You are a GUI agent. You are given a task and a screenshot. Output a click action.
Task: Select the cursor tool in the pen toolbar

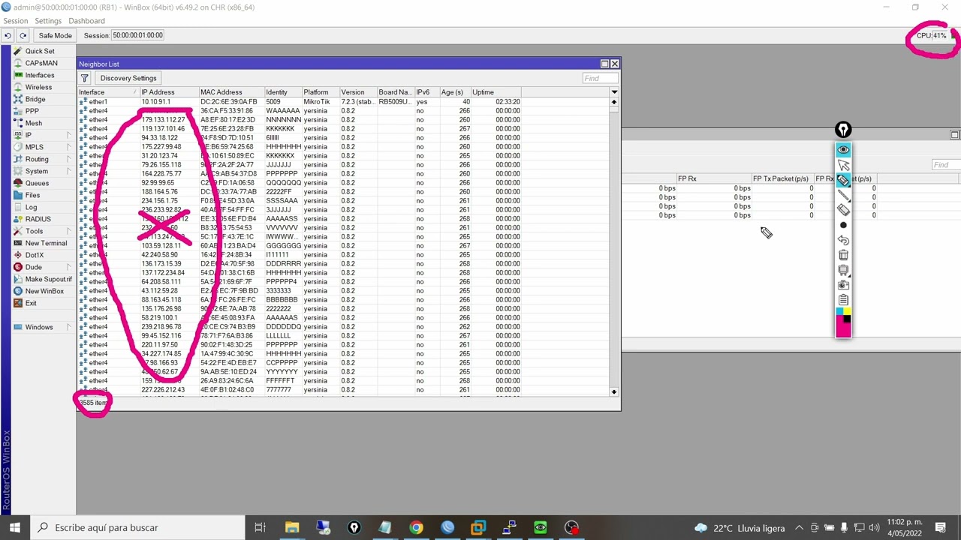click(843, 165)
